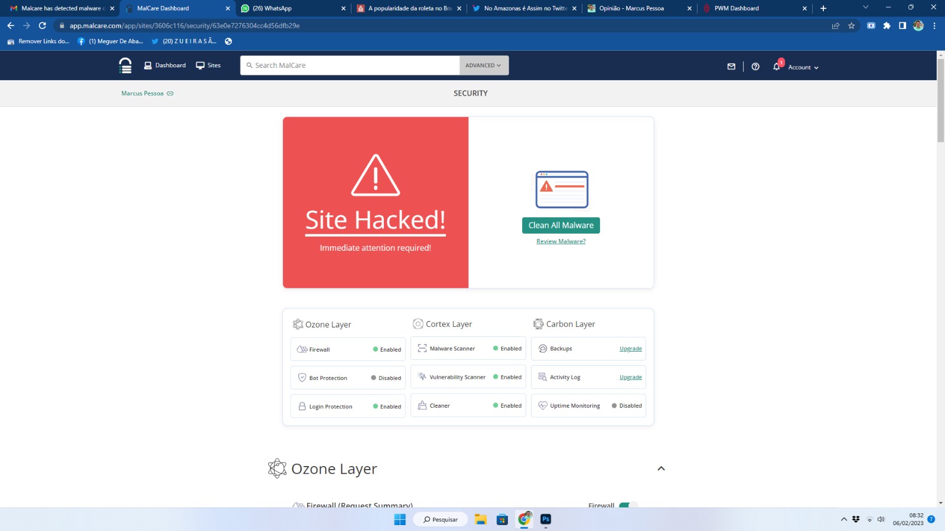This screenshot has height=531, width=945.
Task: Click the Cortex Layer icon
Action: (418, 324)
